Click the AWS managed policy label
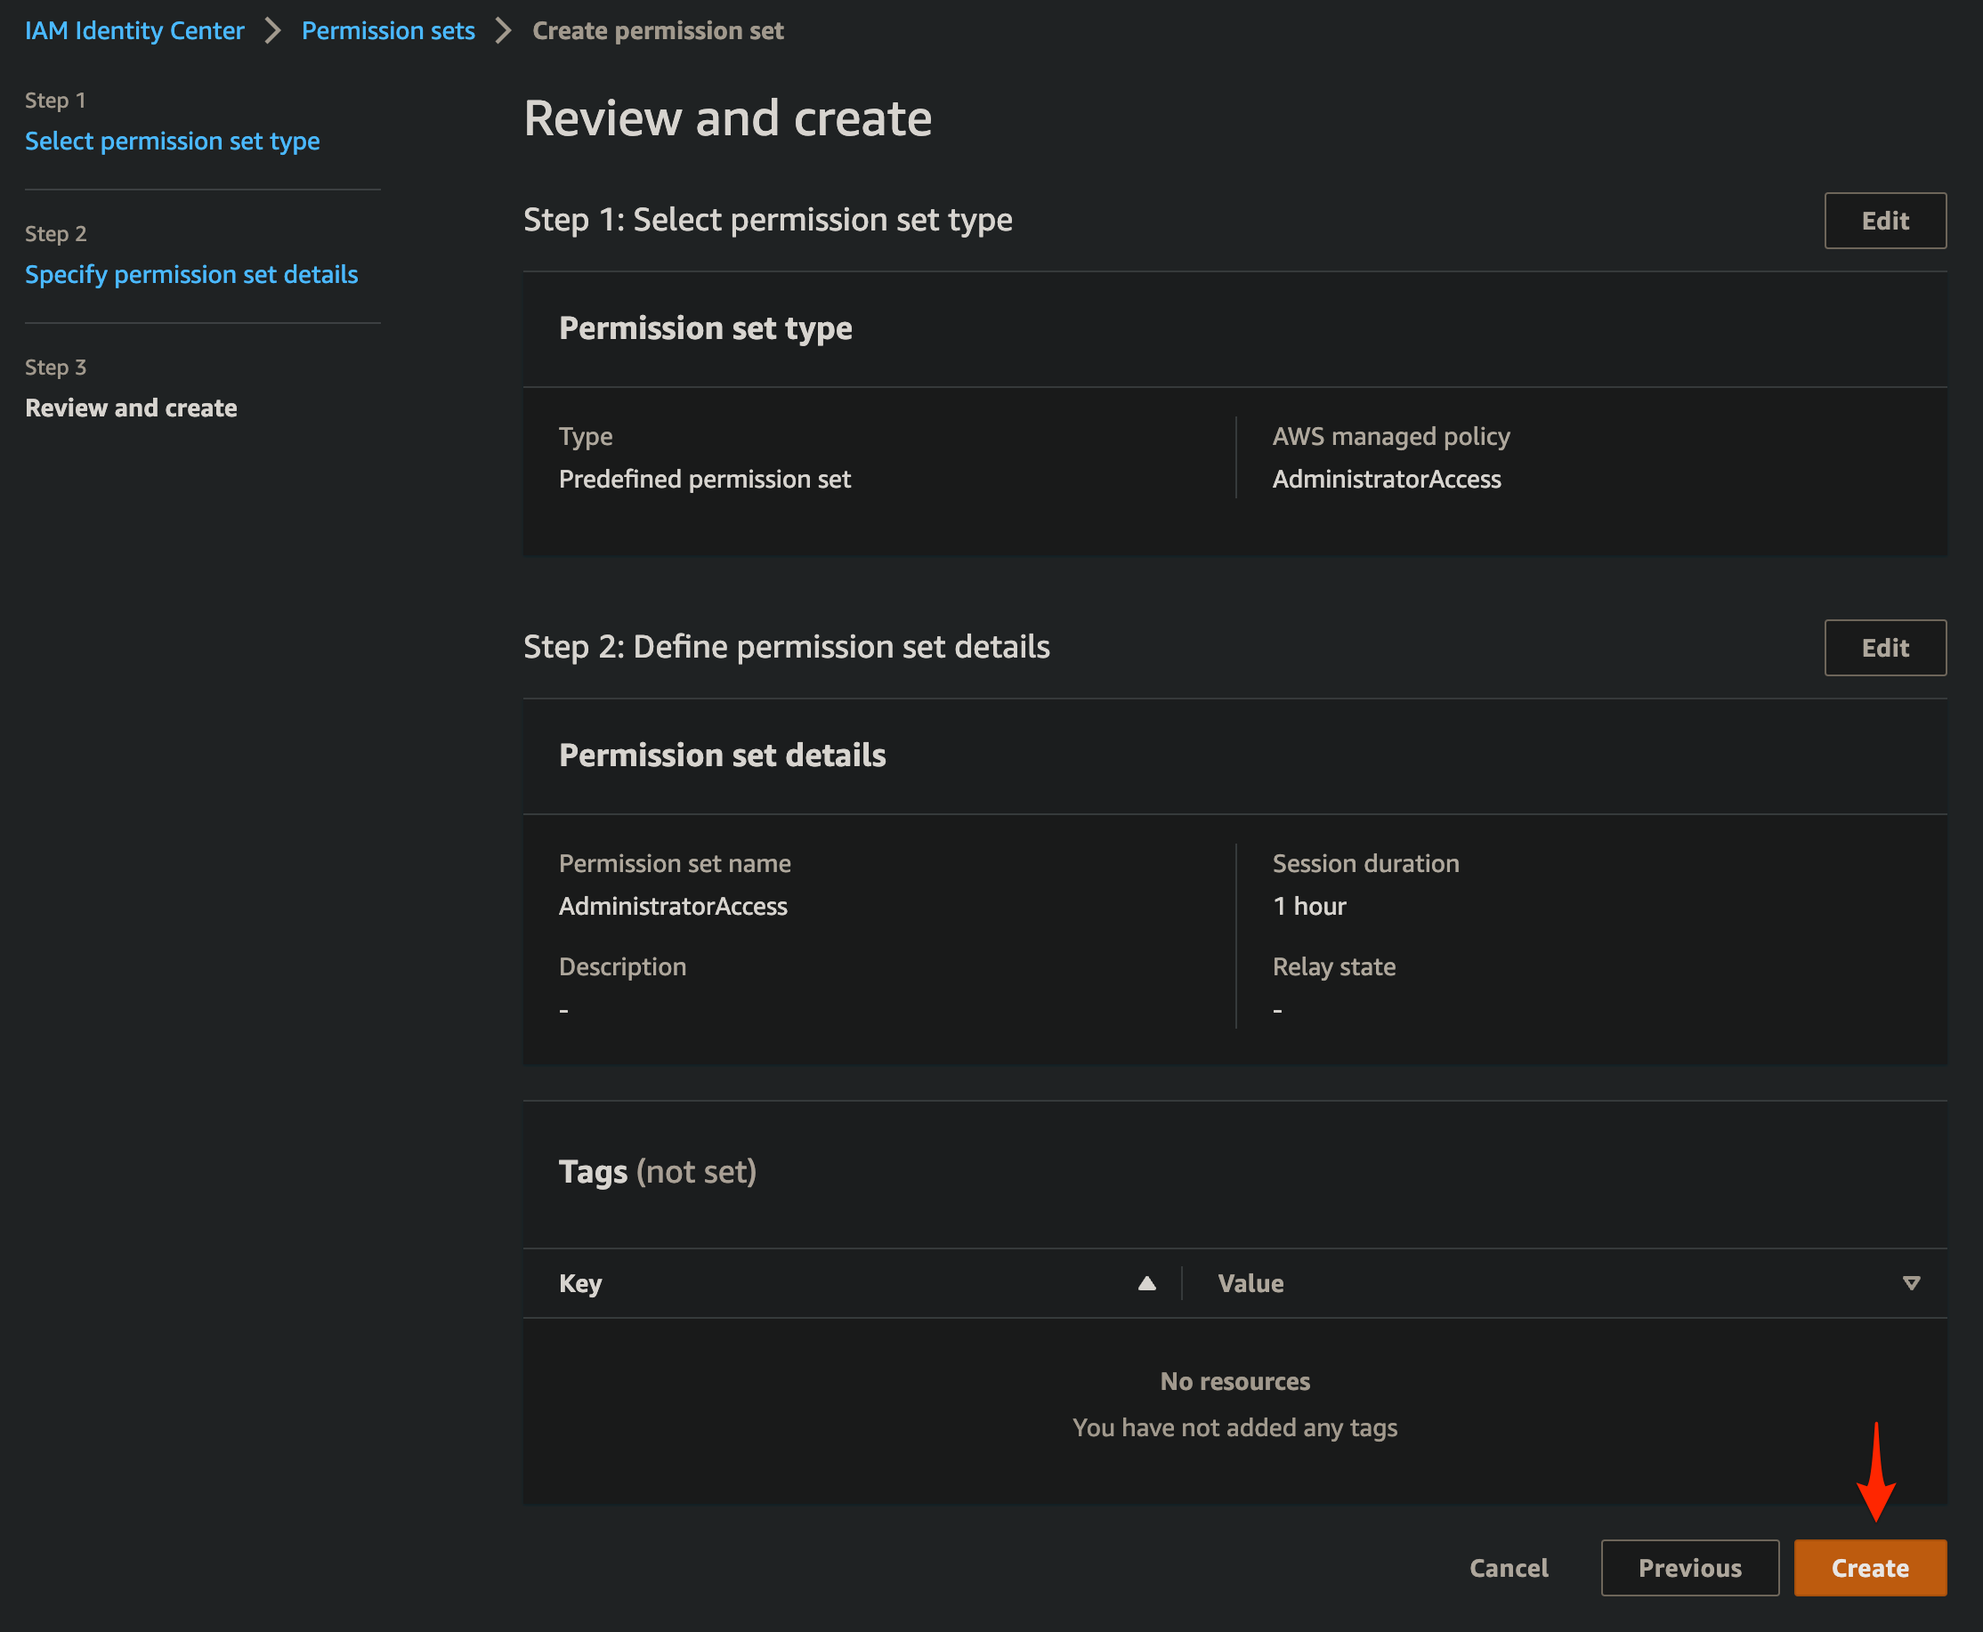The height and width of the screenshot is (1632, 1983). pyautogui.click(x=1390, y=436)
